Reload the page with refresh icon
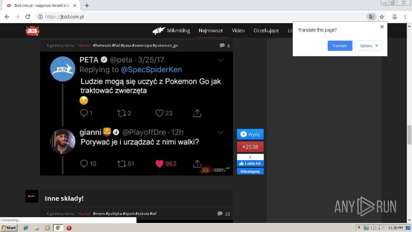412x232 pixels. [28, 17]
